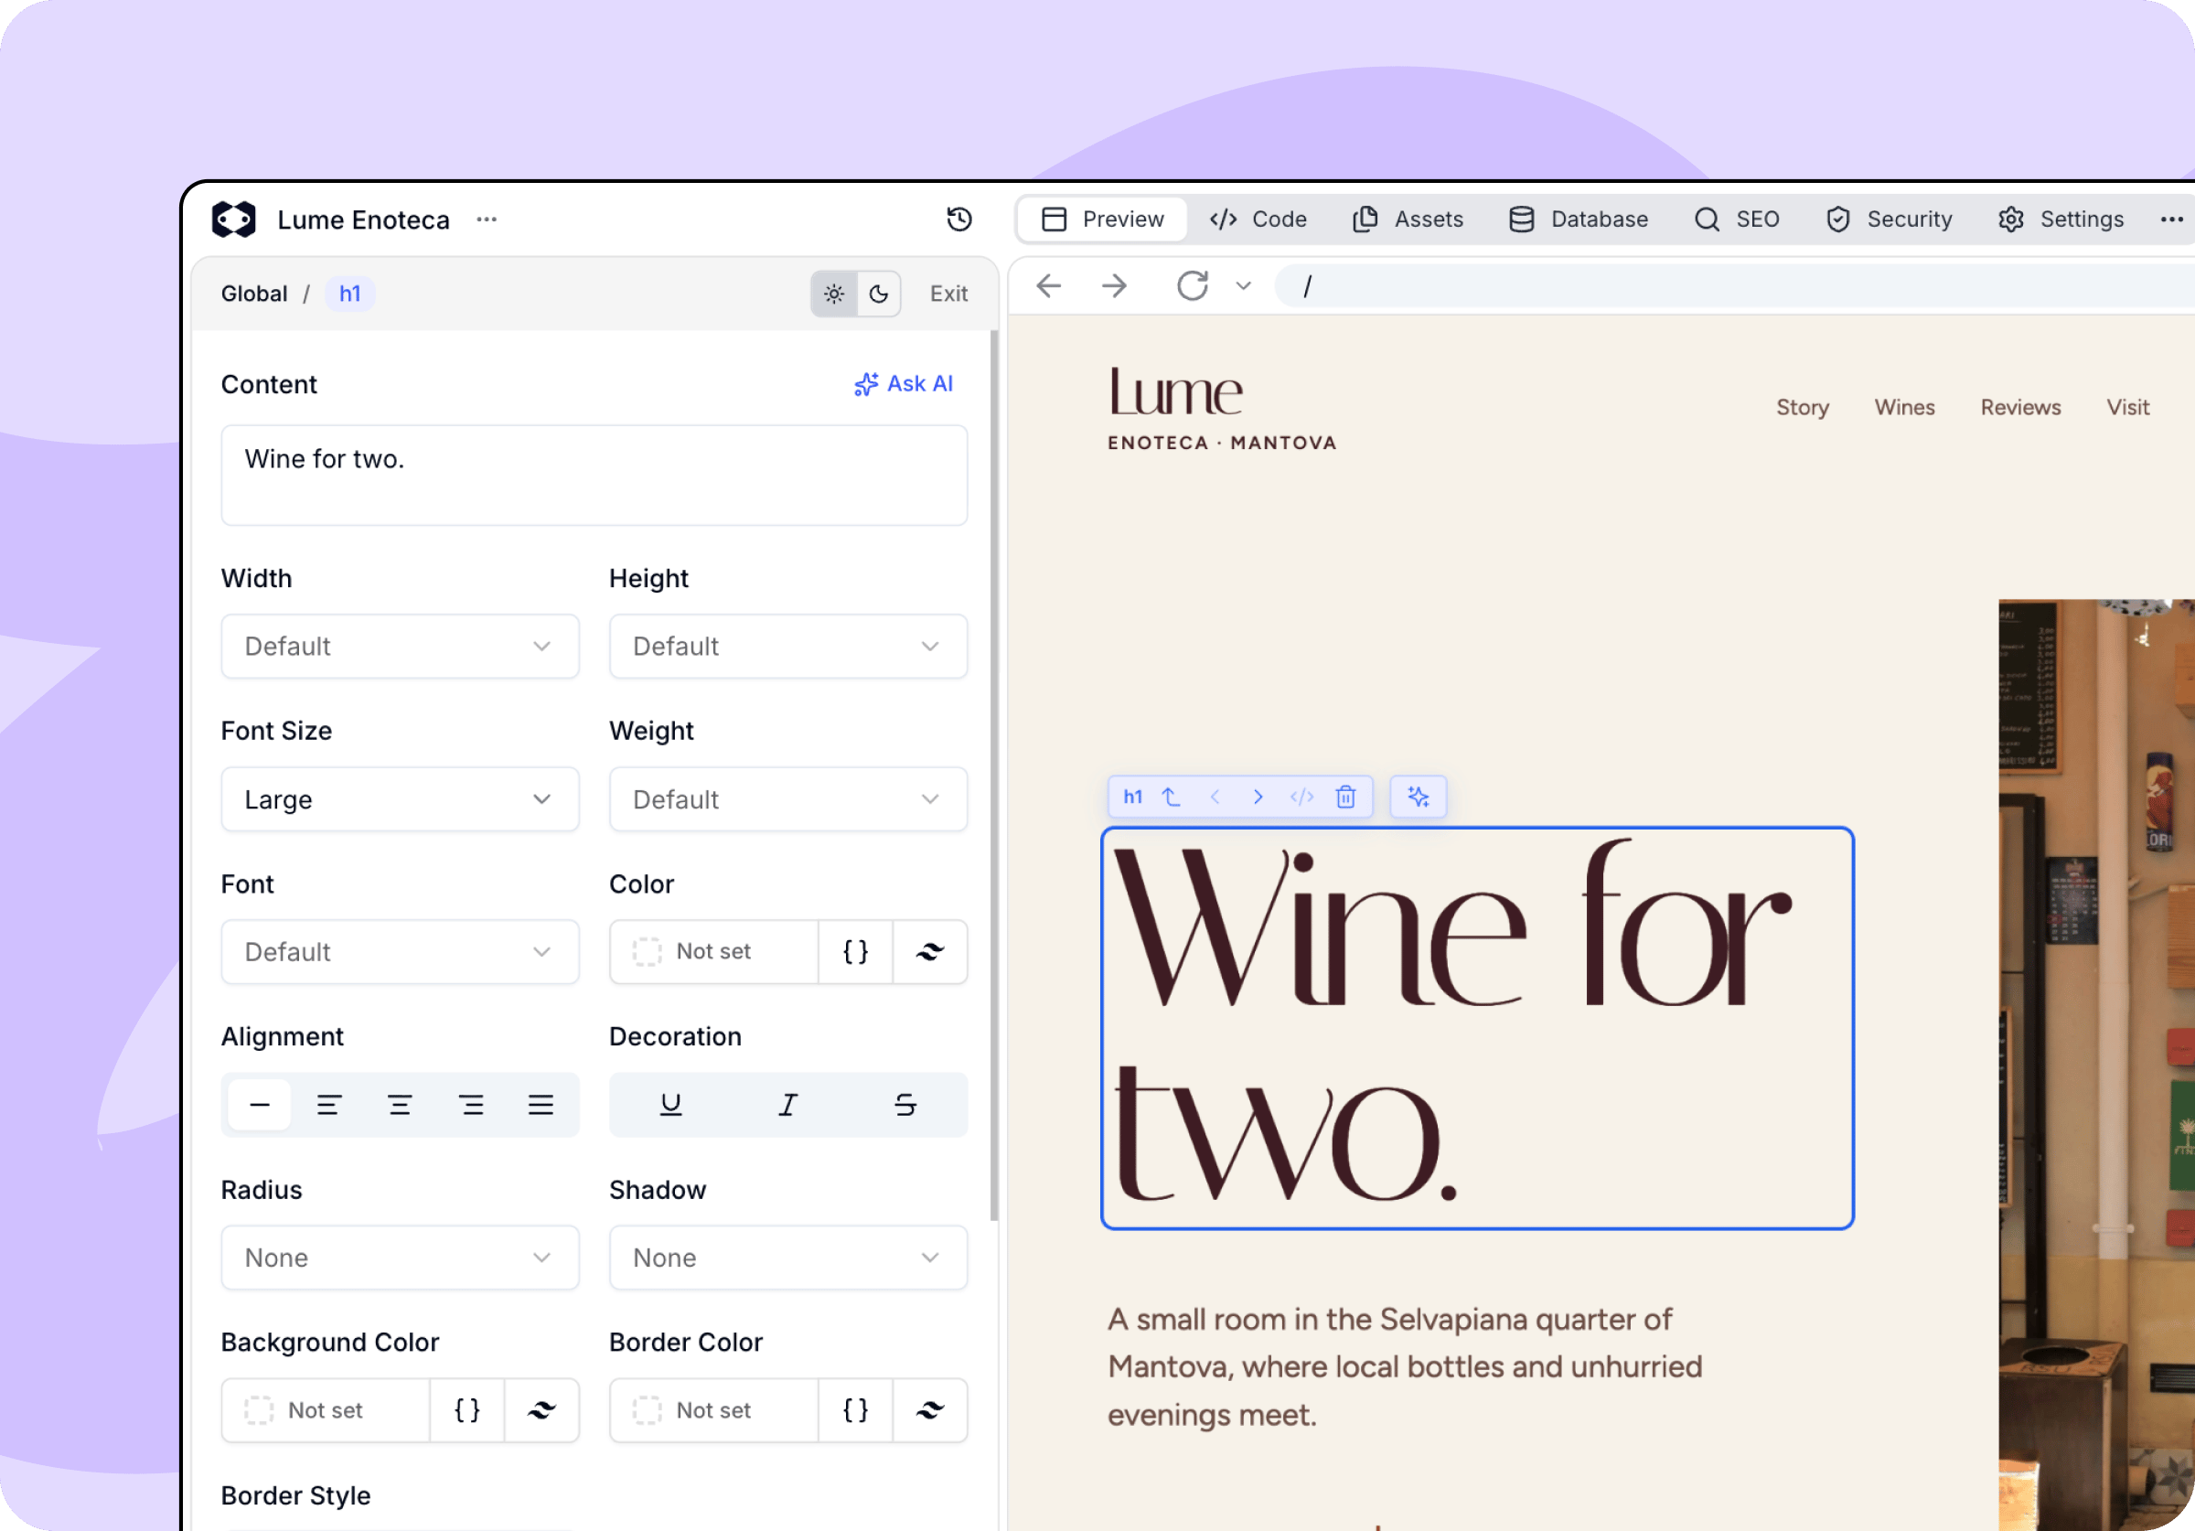Open the Radius dropdown

pos(400,1258)
